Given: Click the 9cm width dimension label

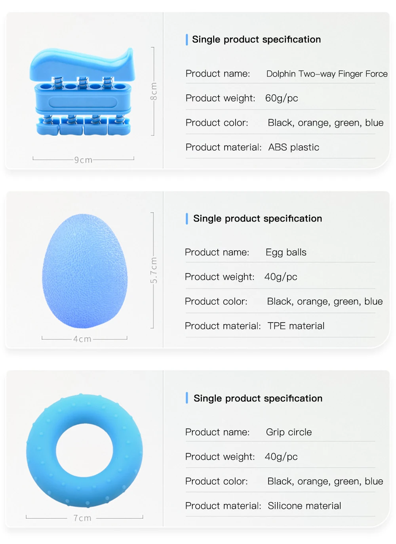Looking at the screenshot, I should [83, 160].
